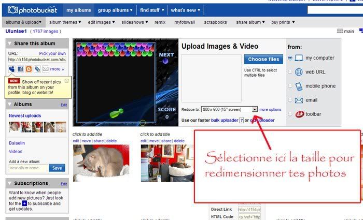Click first newest uploads thumbnail
The height and width of the screenshot is (220, 363).
14,127
